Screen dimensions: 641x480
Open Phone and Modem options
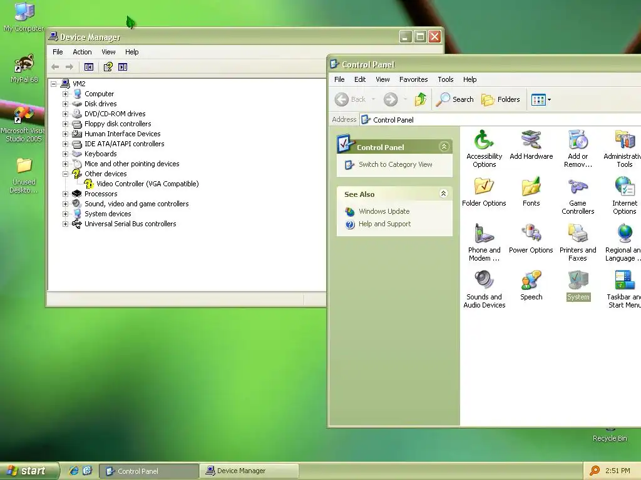pyautogui.click(x=484, y=242)
